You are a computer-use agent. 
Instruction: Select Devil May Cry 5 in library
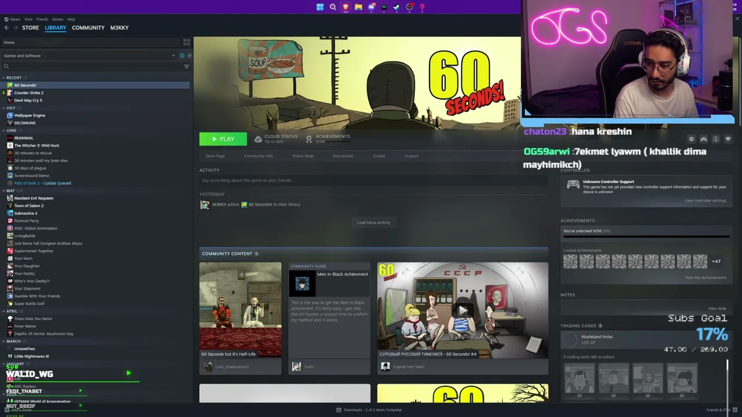[28, 100]
